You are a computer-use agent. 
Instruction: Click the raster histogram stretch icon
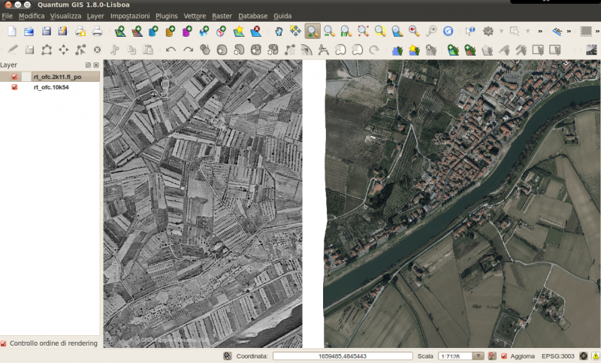pos(591,50)
